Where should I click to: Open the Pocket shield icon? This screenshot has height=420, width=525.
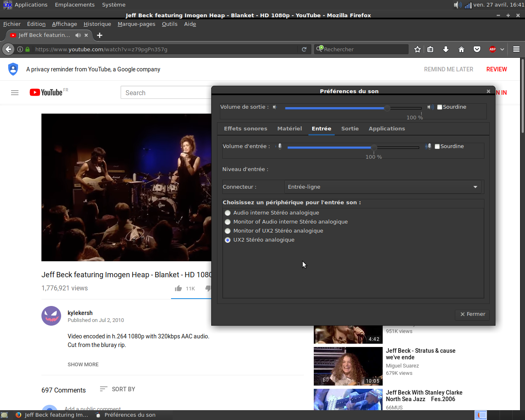(x=477, y=49)
